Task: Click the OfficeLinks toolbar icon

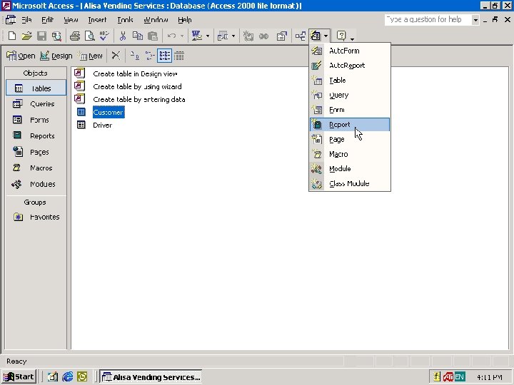Action: 196,36
